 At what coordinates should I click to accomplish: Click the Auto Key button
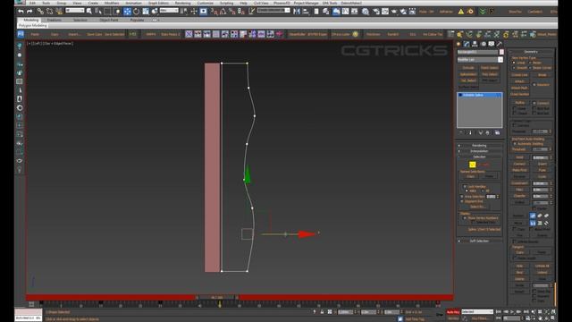pos(453,312)
